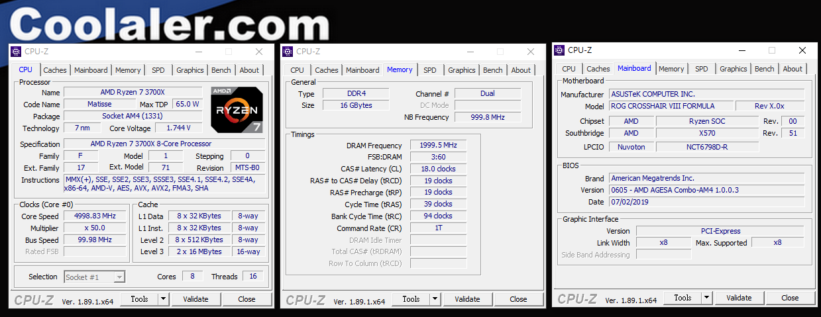Open the Socket #1 selection dropdown
Screen dimensions: 821x317
(x=119, y=277)
